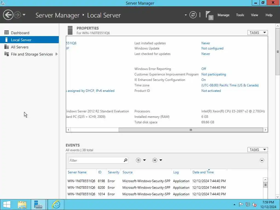Click the 'Not participating' CEIP link

[214, 74]
